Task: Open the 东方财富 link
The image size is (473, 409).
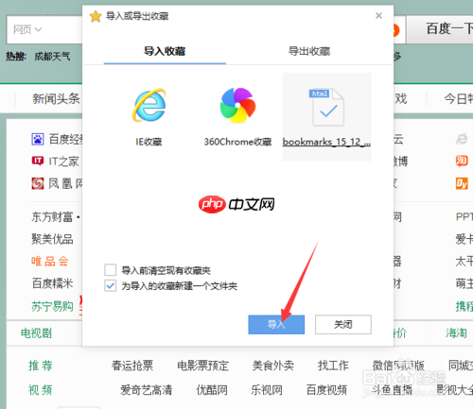Action: coord(52,217)
